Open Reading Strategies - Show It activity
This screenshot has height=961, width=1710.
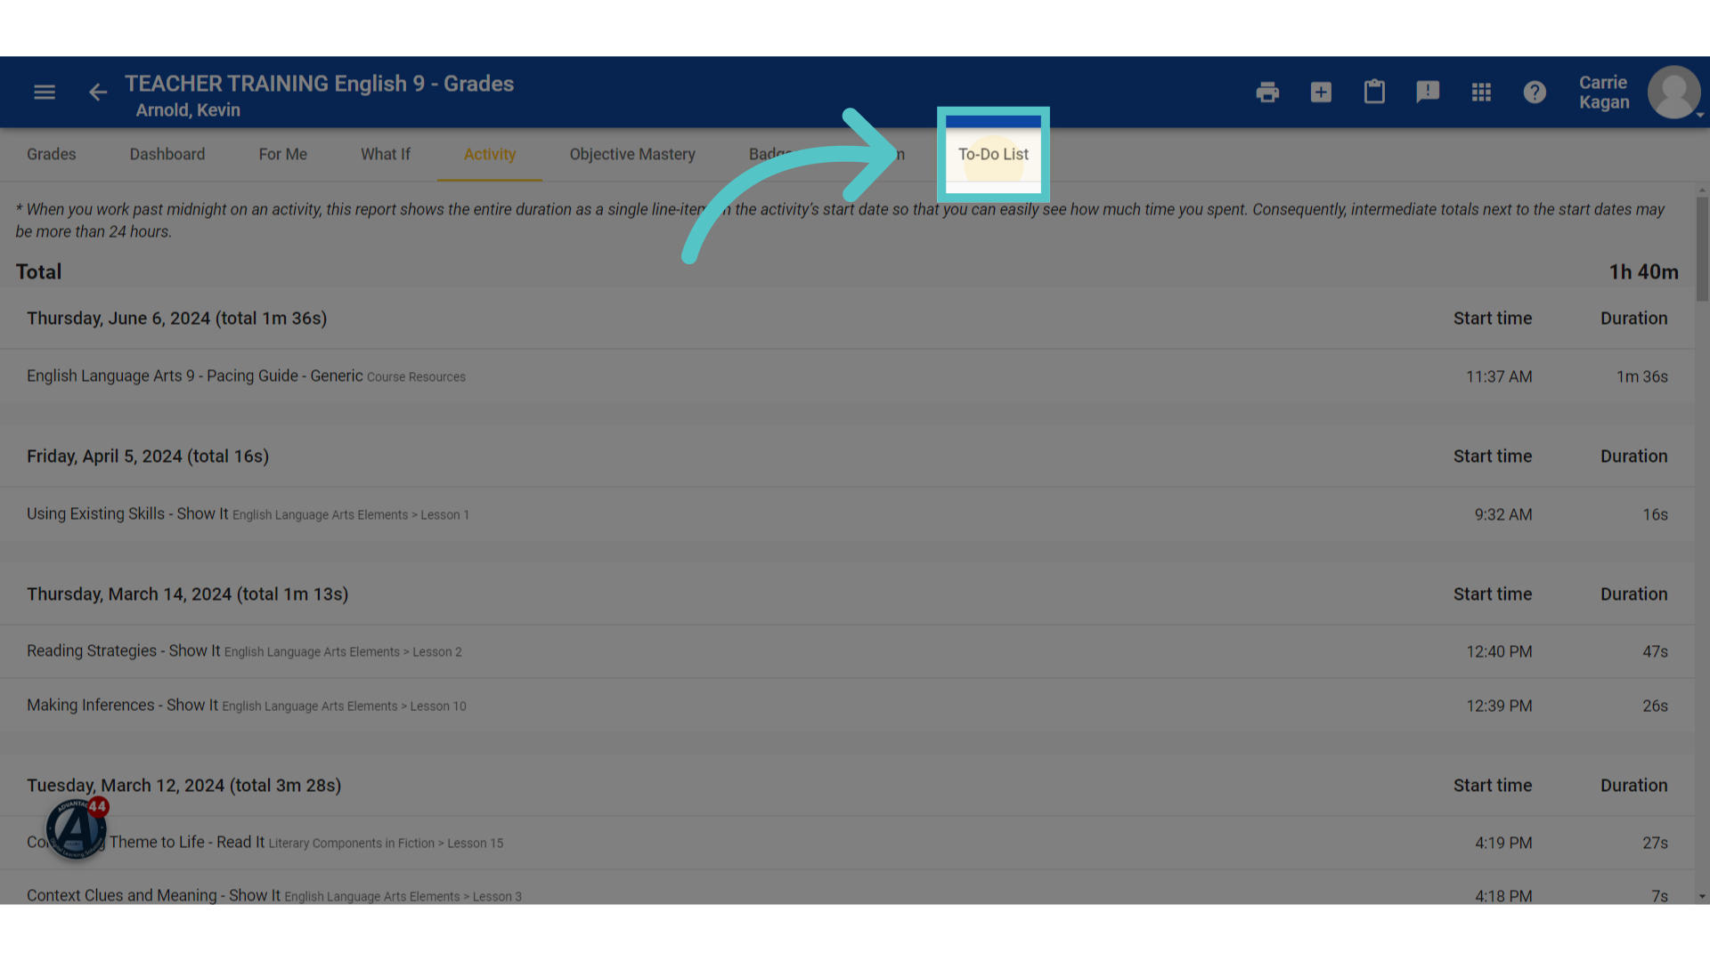[x=124, y=651]
